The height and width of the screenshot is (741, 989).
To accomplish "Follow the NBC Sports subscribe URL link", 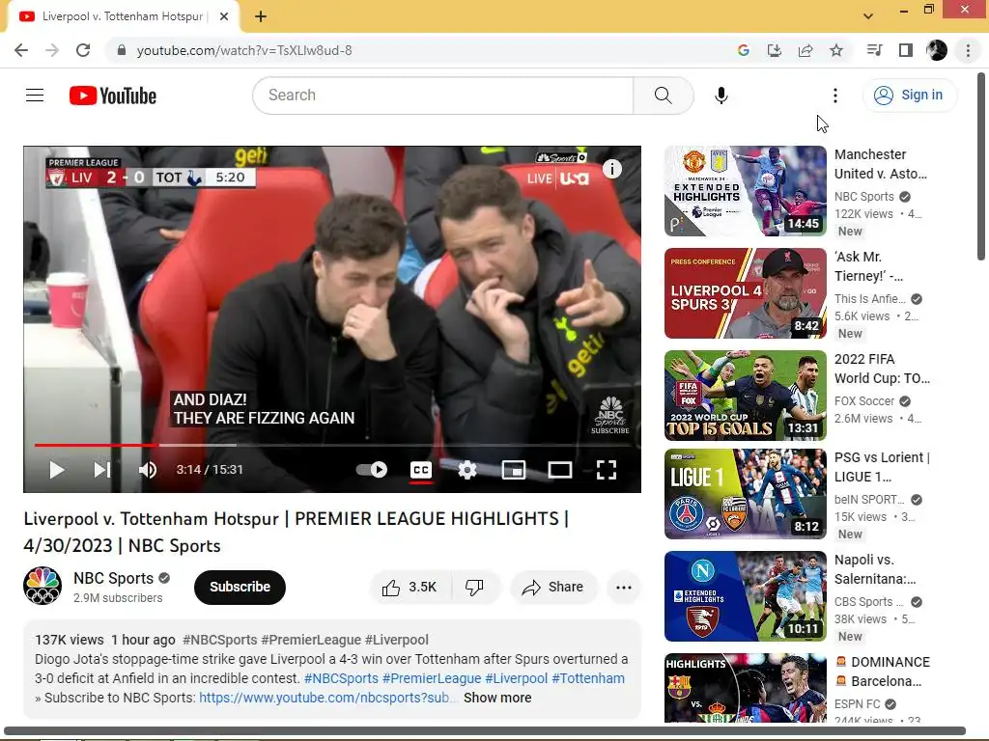I will pyautogui.click(x=326, y=699).
